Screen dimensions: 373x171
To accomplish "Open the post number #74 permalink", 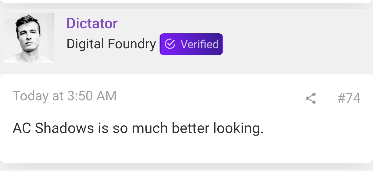I will point(349,98).
